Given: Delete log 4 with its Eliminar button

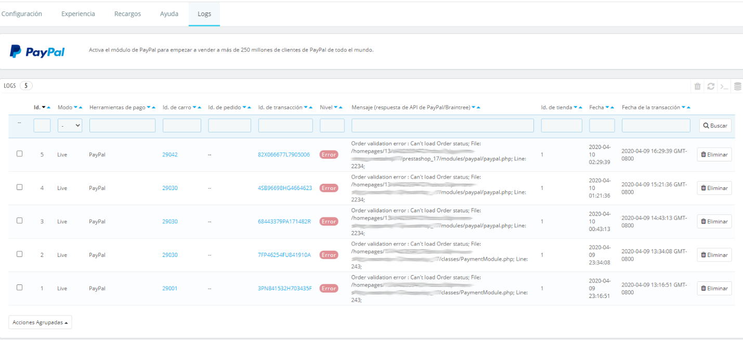Looking at the screenshot, I should click(714, 188).
